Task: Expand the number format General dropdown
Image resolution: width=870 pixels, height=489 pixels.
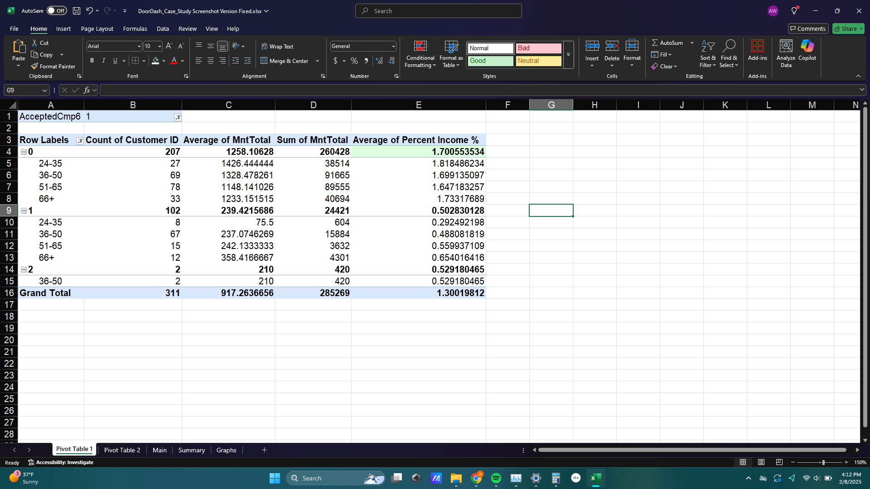Action: pyautogui.click(x=393, y=46)
